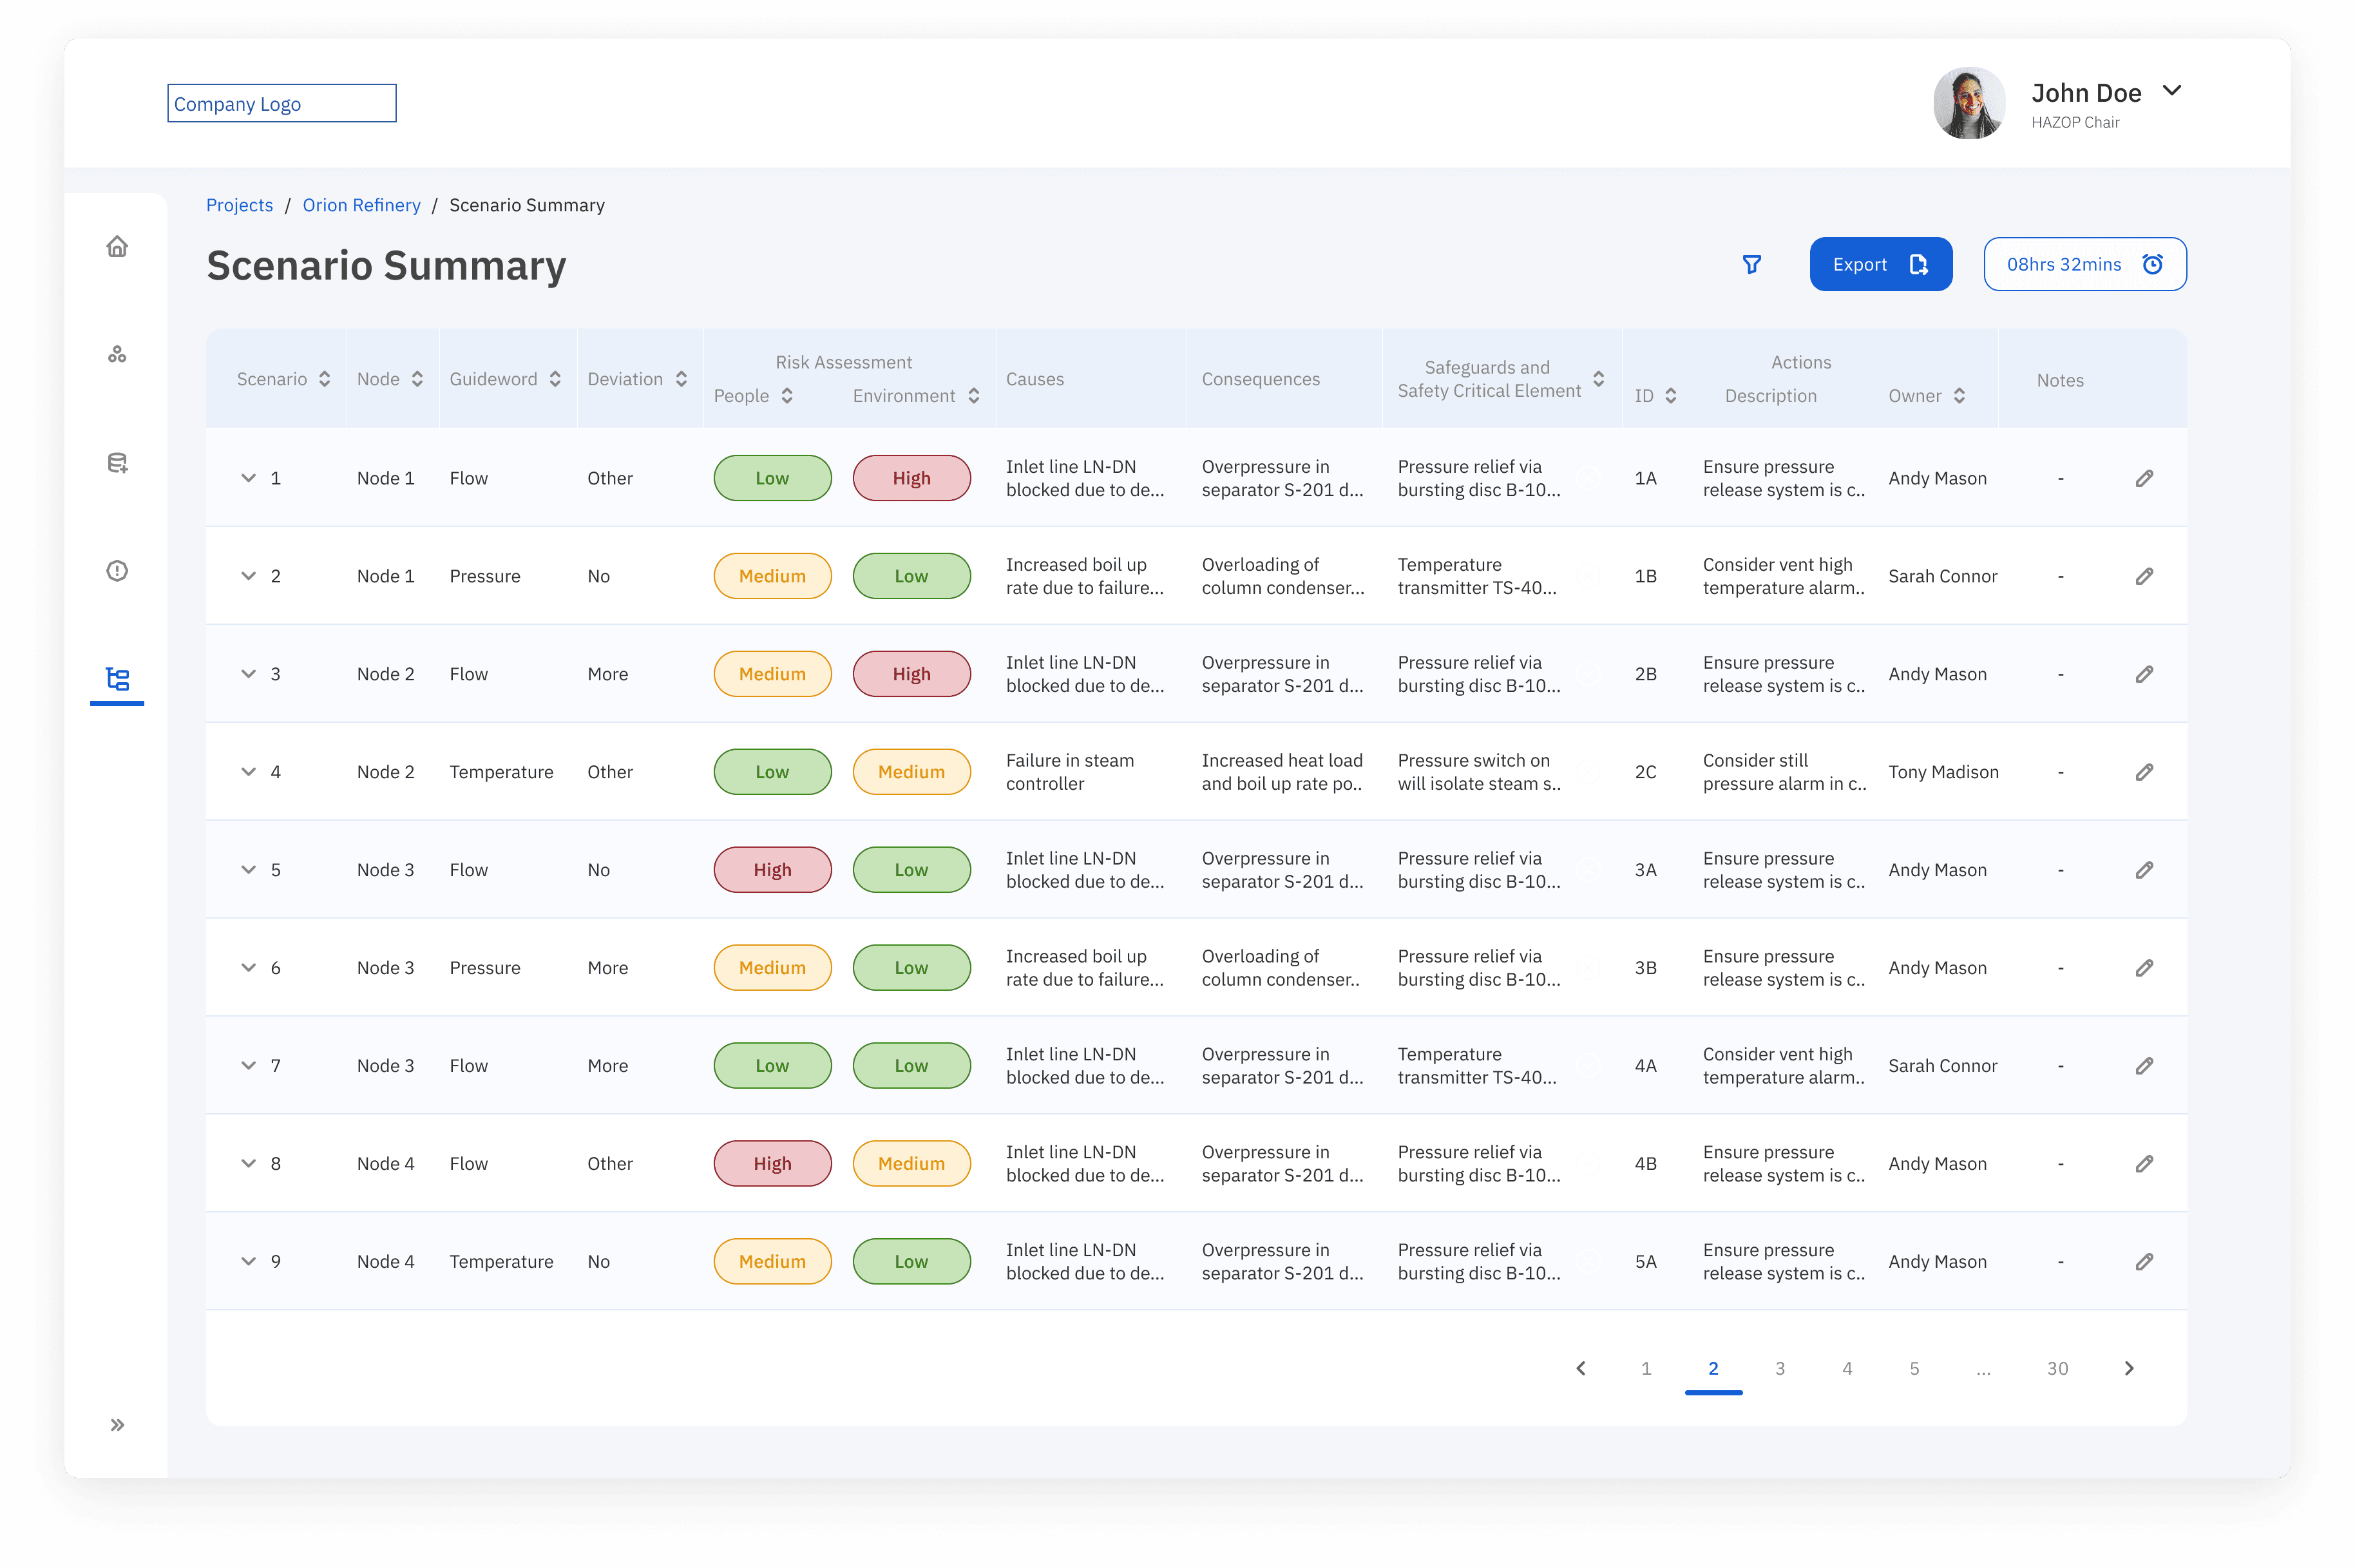Go to pagination page 3
Viewport: 2355px width, 1568px height.
pos(1779,1368)
